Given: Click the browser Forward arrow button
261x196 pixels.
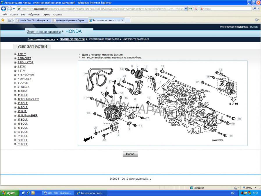Looking at the screenshot, I should (9, 8).
